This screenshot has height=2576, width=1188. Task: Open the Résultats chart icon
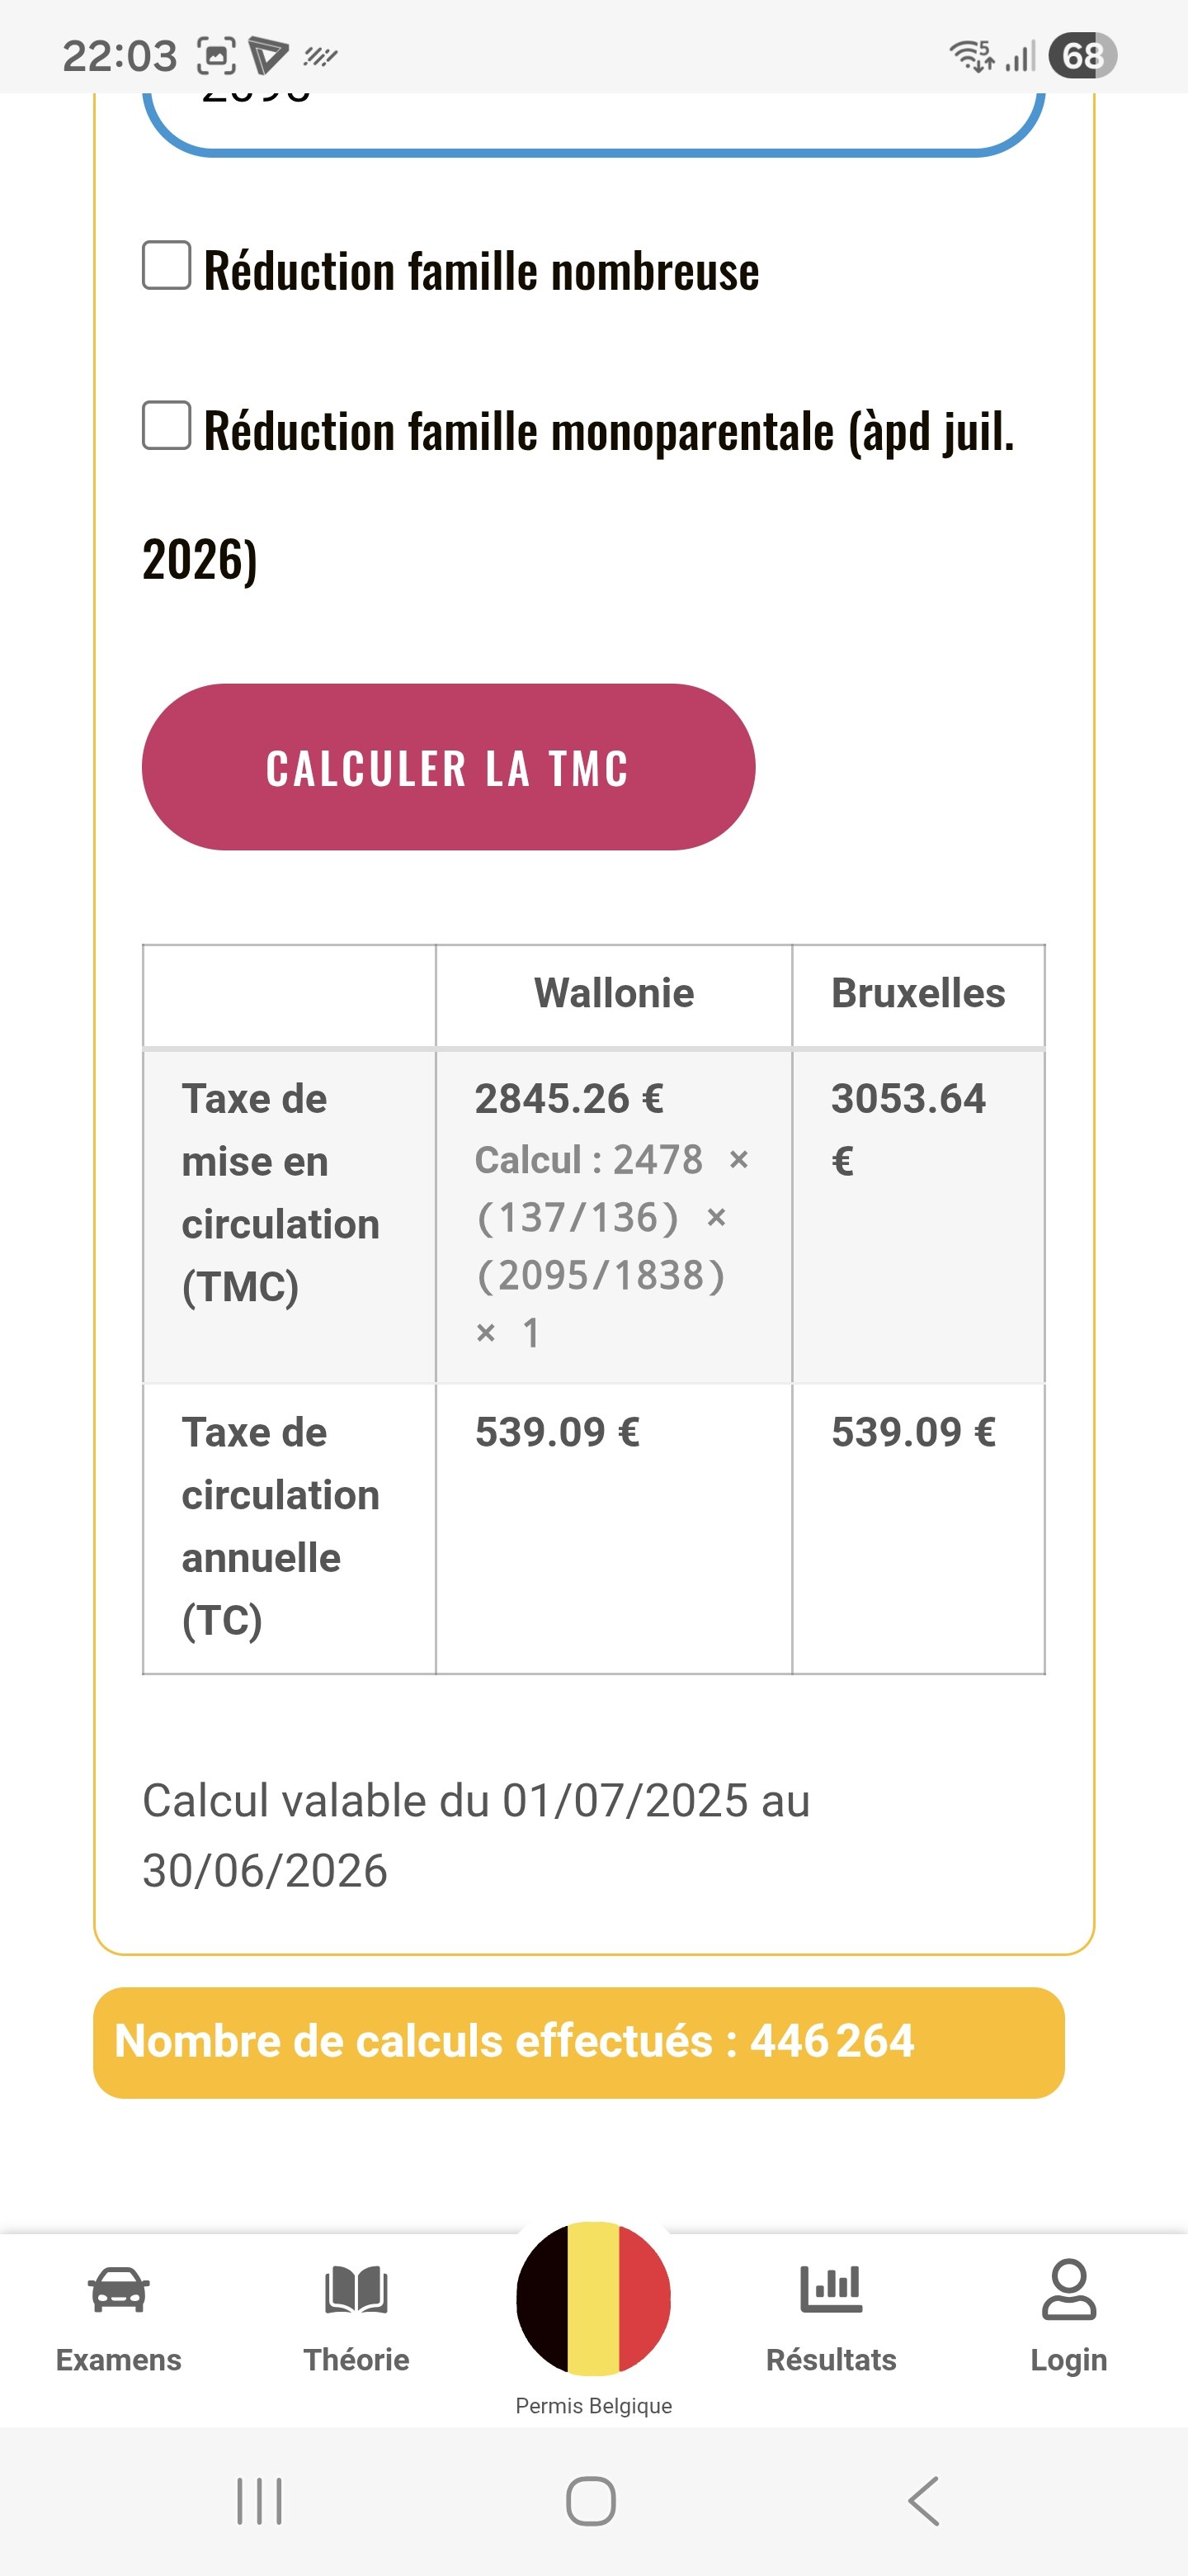click(830, 2290)
